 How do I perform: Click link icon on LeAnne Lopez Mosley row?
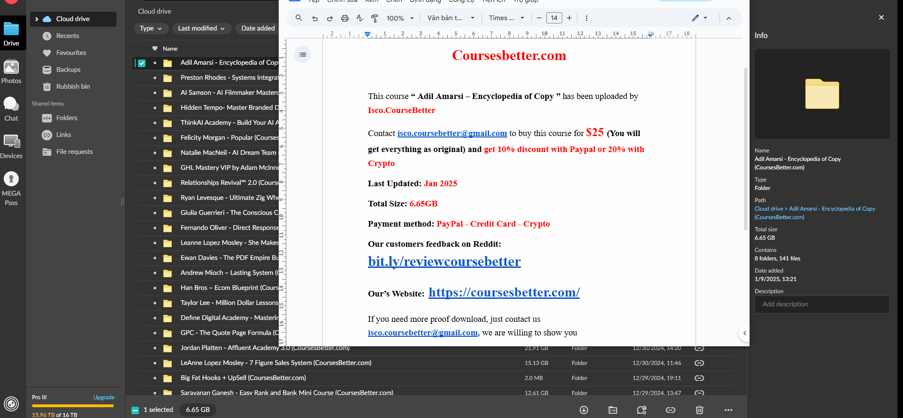[699, 363]
